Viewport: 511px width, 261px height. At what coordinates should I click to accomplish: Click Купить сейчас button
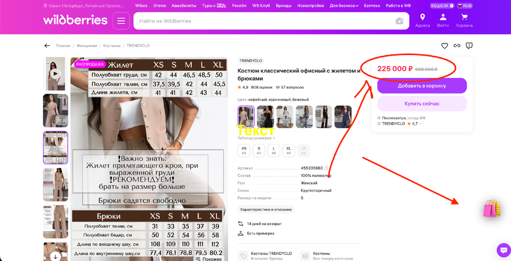[x=422, y=103]
